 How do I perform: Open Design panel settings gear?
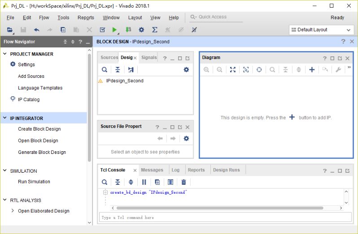tap(186, 70)
